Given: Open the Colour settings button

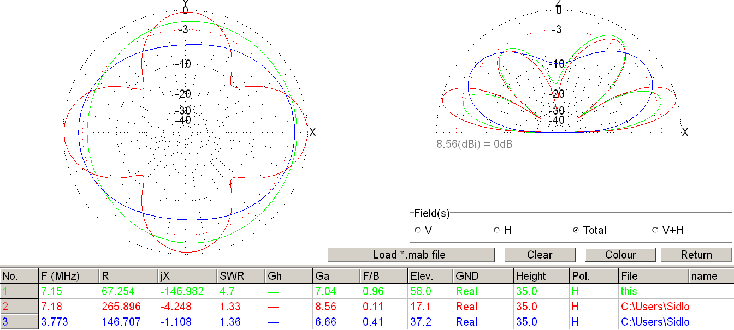Looking at the screenshot, I should pyautogui.click(x=620, y=255).
